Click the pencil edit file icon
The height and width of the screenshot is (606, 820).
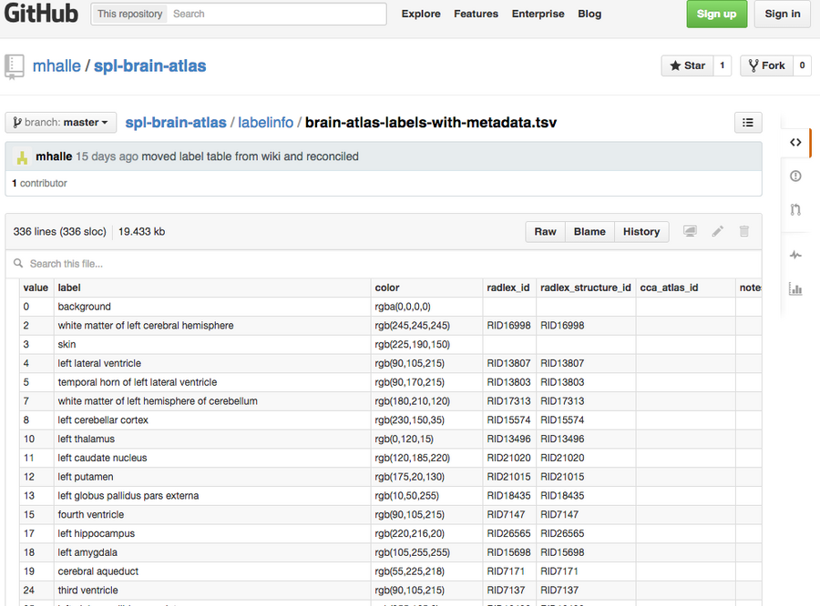pyautogui.click(x=718, y=232)
